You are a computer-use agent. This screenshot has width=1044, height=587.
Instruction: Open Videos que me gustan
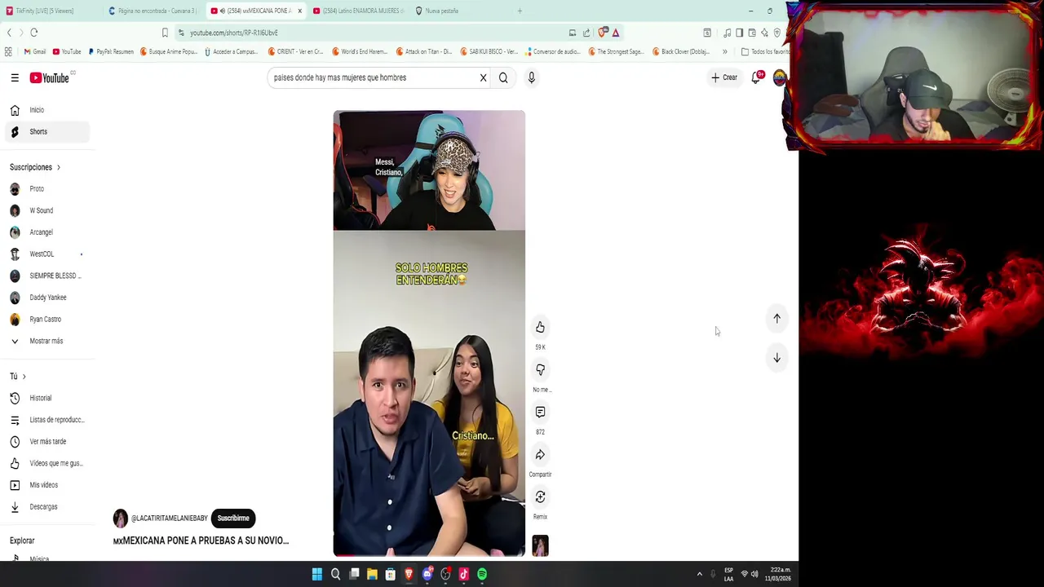[x=47, y=463]
